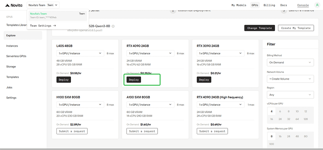Viewport: 323px width, 150px height.
Task: Select 64 vCPUs per GPU
Action: click(297, 119)
